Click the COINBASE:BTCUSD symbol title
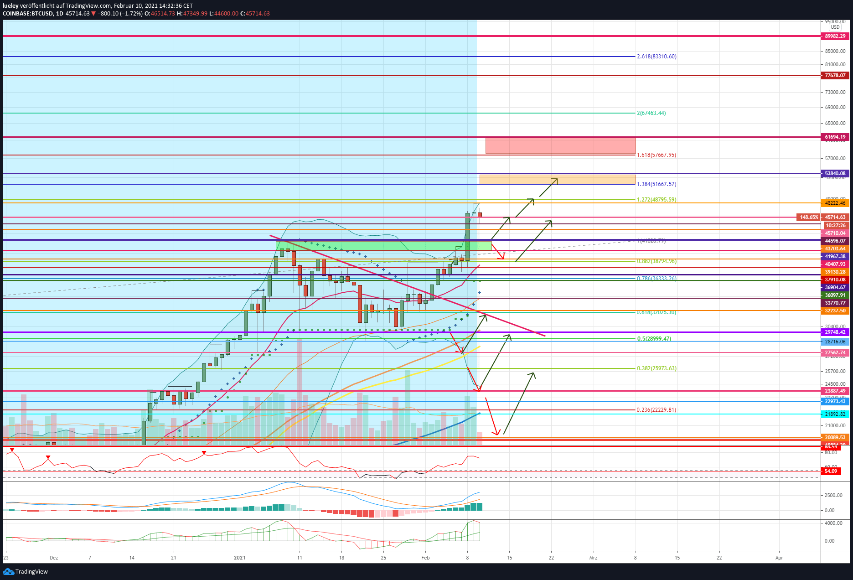This screenshot has height=580, width=853. tap(28, 14)
